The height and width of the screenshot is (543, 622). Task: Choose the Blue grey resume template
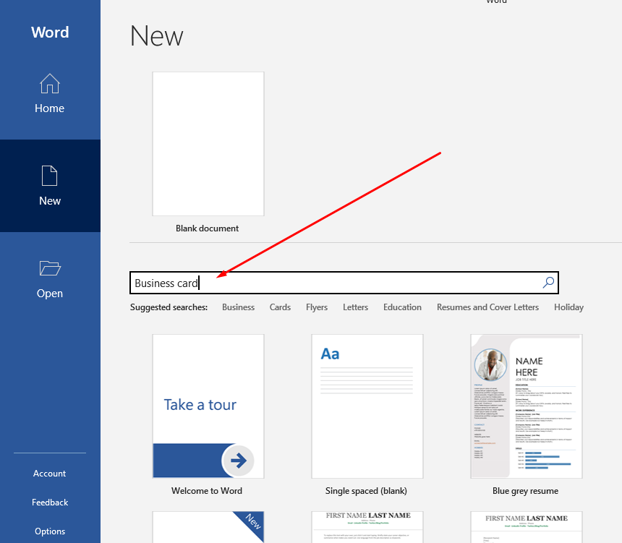click(526, 406)
